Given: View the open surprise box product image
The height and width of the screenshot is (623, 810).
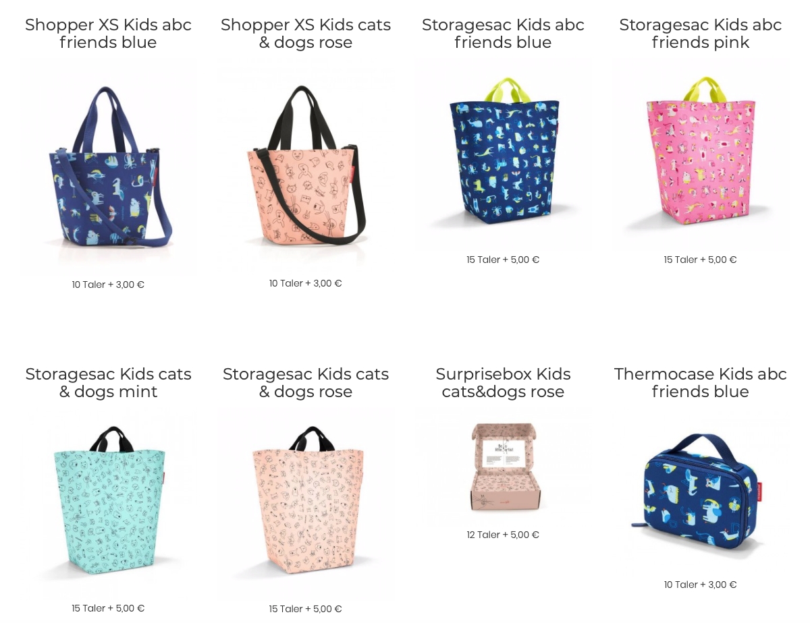Looking at the screenshot, I should pyautogui.click(x=503, y=467).
